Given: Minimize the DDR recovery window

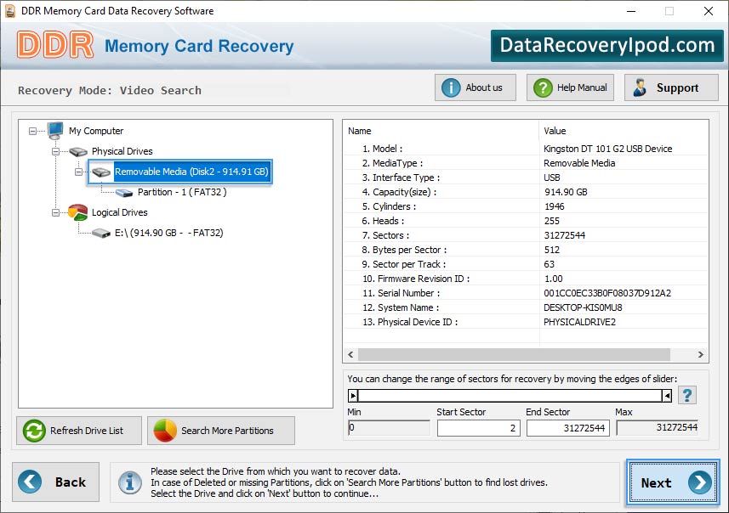Looking at the screenshot, I should tap(631, 11).
